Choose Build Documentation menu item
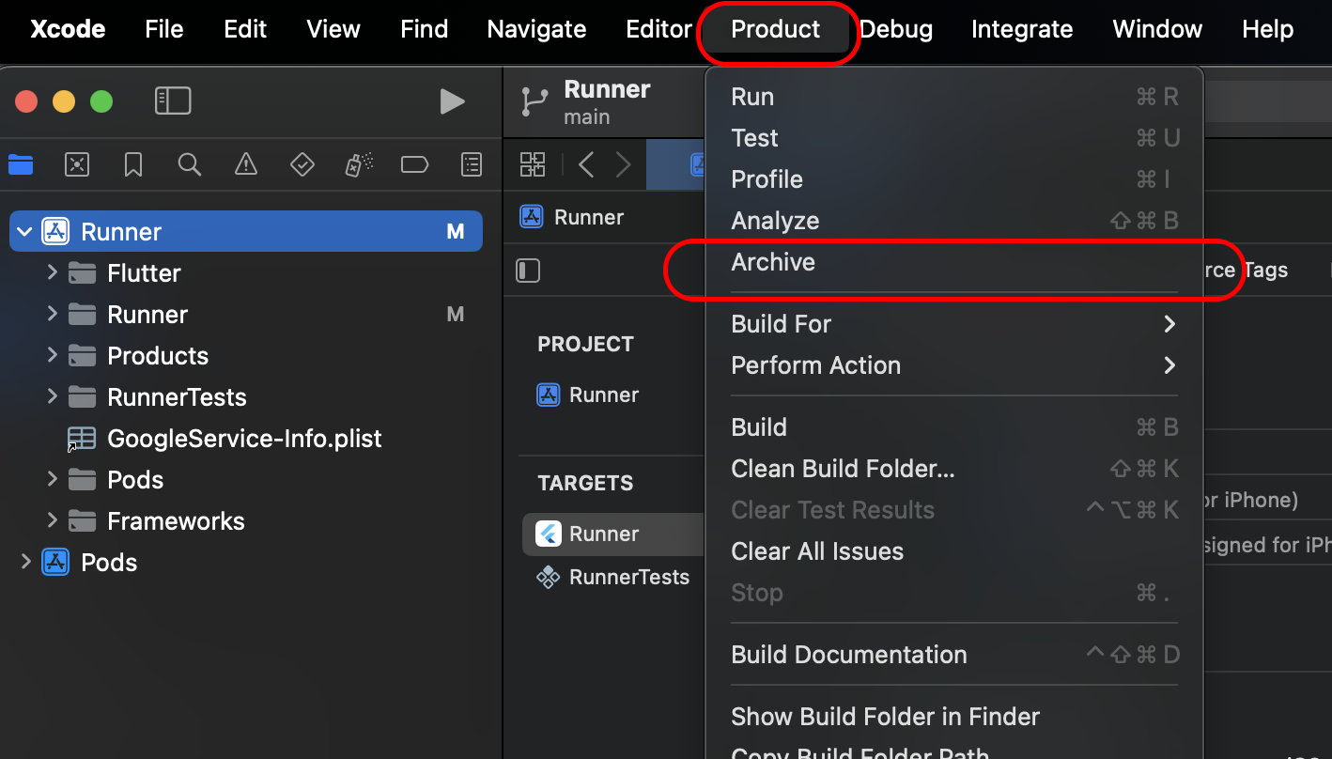1332x759 pixels. 954,655
